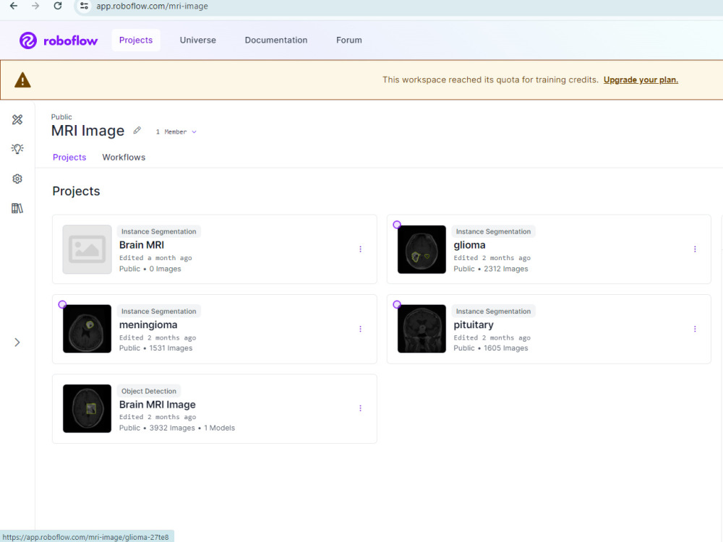This screenshot has height=542, width=723.
Task: Click the 'Public • 0 Images' text
Action: click(x=150, y=269)
